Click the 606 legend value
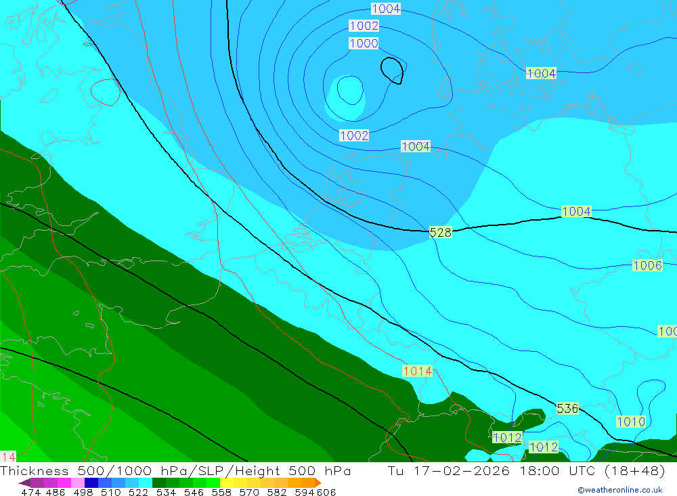Image resolution: width=677 pixels, height=496 pixels. pos(326,492)
